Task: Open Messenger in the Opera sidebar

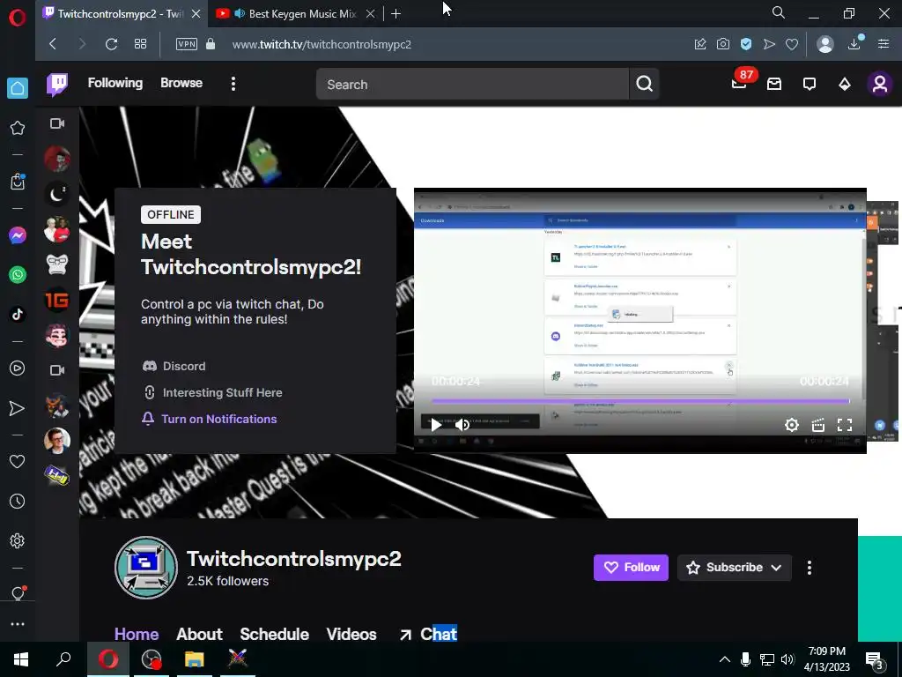Action: tap(18, 235)
